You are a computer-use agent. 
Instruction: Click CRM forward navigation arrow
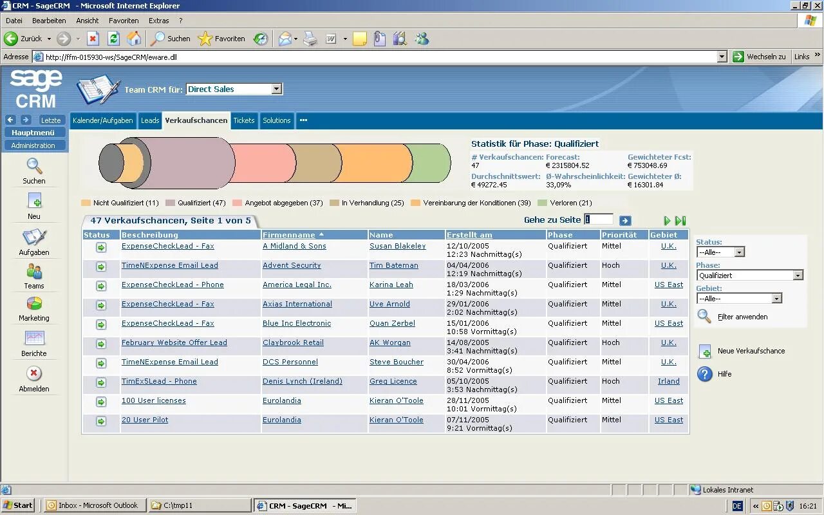pyautogui.click(x=25, y=120)
